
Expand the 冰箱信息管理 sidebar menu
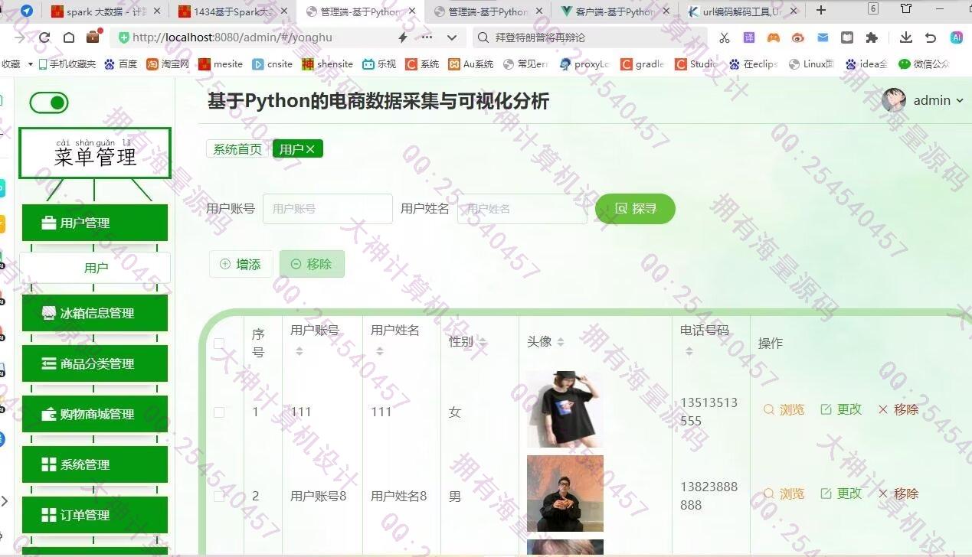(x=95, y=313)
